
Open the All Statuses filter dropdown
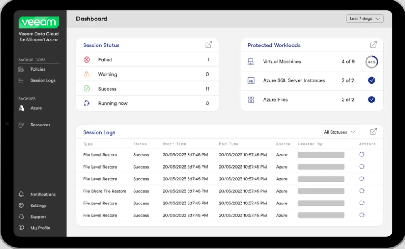[x=340, y=132]
